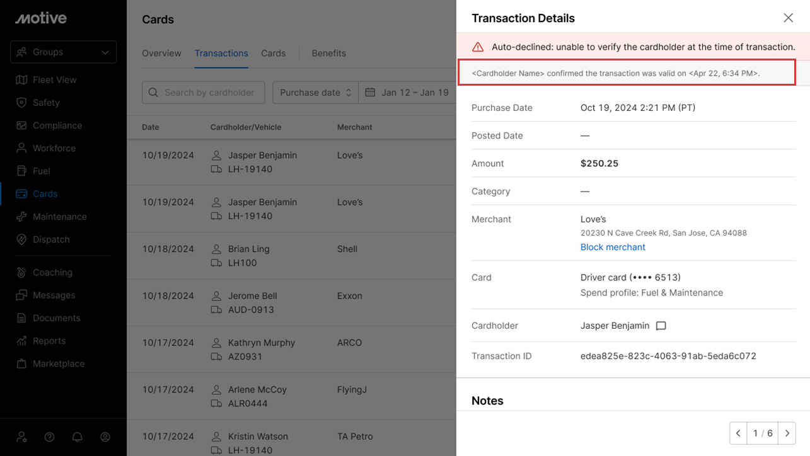This screenshot has width=810, height=456.
Task: Open the Purchase date dropdown
Action: coord(315,93)
